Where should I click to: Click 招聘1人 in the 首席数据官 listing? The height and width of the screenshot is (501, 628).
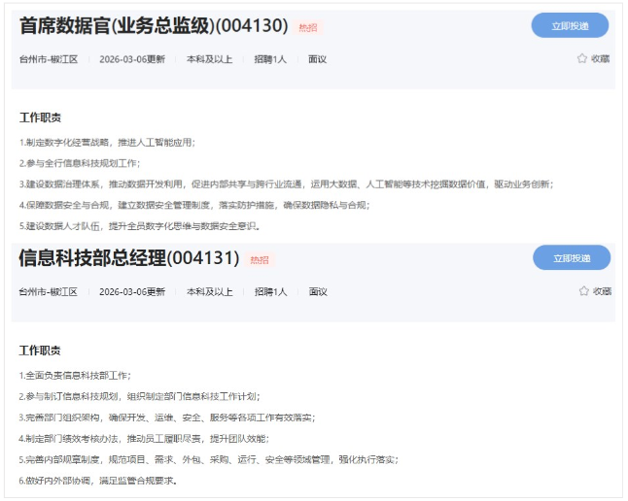[270, 59]
